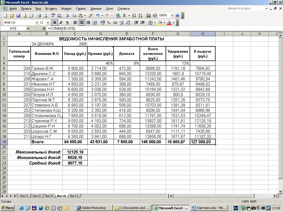Click the Open folder icon
The width and height of the screenshot is (283, 212).
(x=12, y=15)
